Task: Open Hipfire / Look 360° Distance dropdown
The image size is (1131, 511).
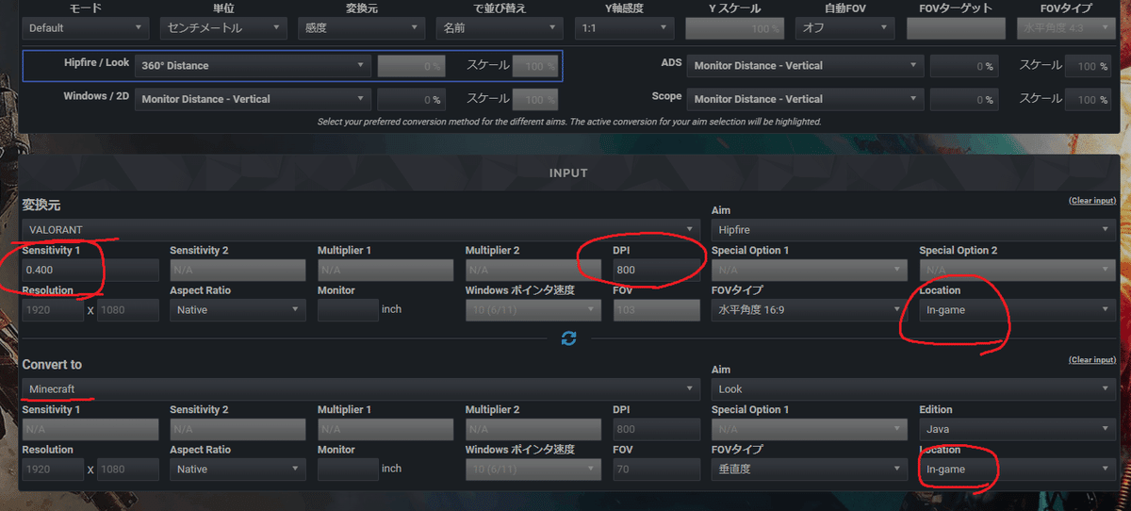Action: pyautogui.click(x=253, y=66)
